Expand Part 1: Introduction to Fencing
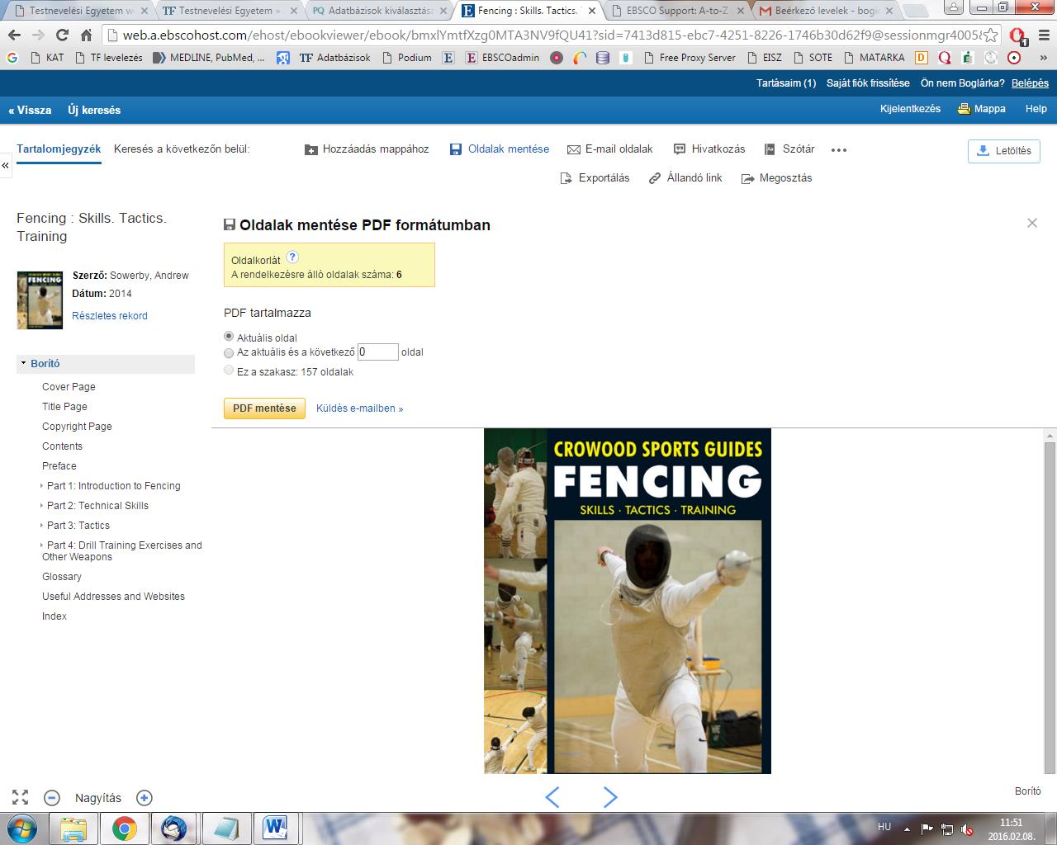1057x845 pixels. pyautogui.click(x=41, y=486)
